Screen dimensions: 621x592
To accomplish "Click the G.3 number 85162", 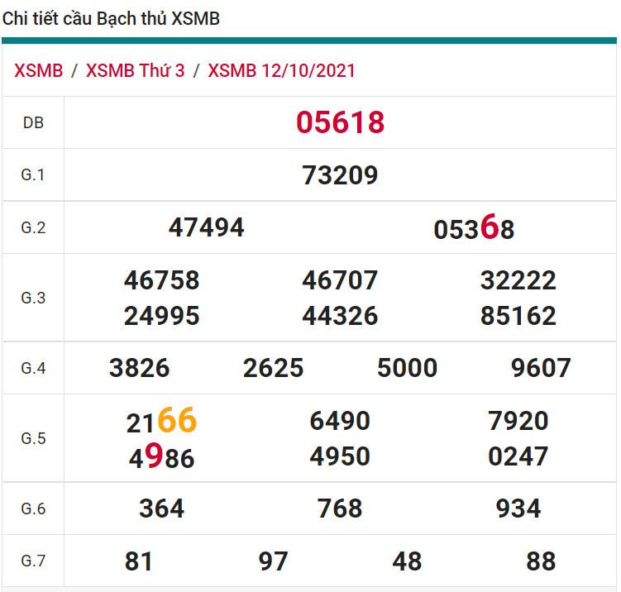I will [x=518, y=316].
